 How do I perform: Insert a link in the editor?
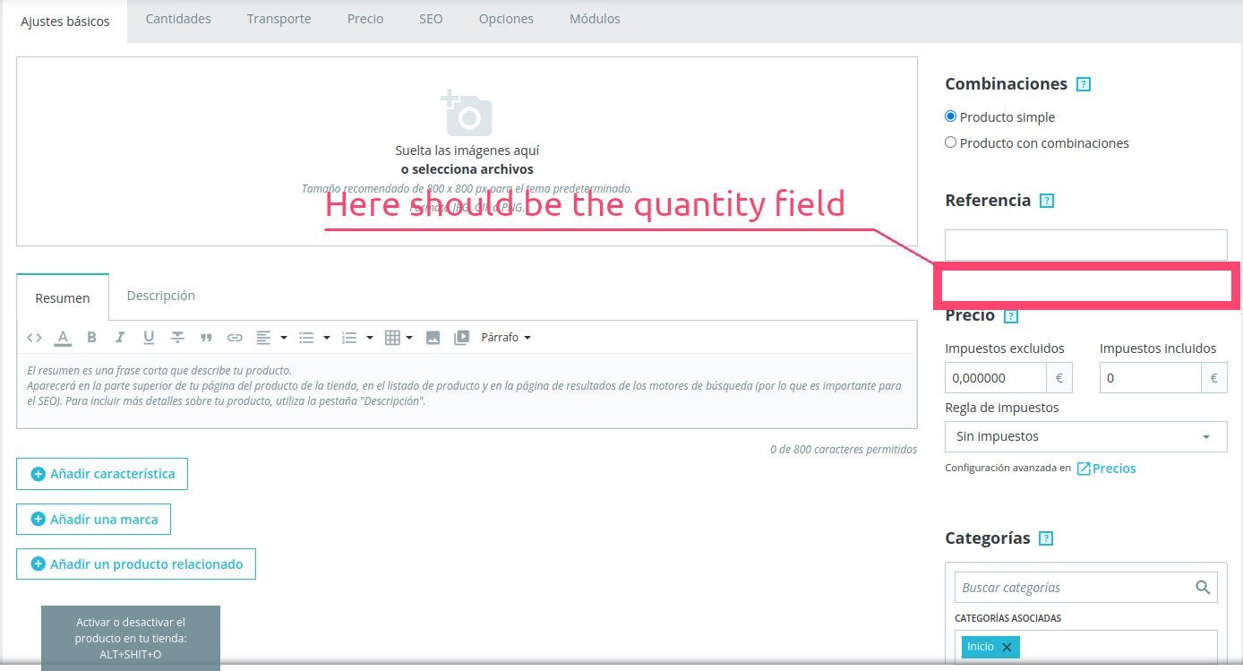pyautogui.click(x=235, y=338)
